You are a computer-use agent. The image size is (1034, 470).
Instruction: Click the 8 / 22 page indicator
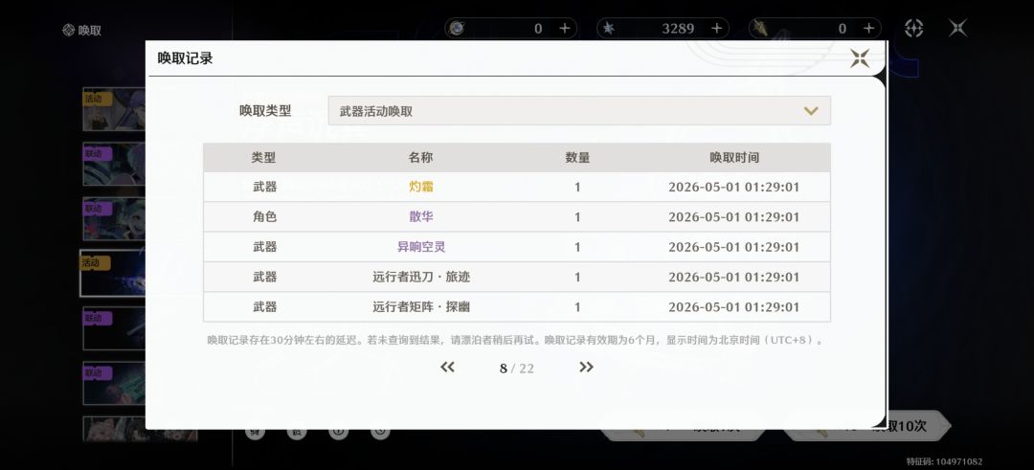(x=517, y=368)
